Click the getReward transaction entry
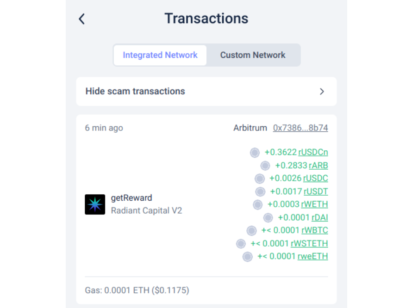Image resolution: width=412 pixels, height=308 pixels. (x=131, y=197)
